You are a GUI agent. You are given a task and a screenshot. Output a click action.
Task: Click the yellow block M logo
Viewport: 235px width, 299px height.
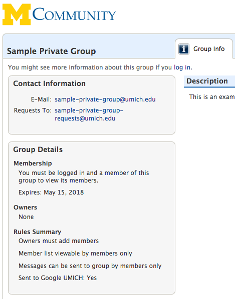click(17, 14)
